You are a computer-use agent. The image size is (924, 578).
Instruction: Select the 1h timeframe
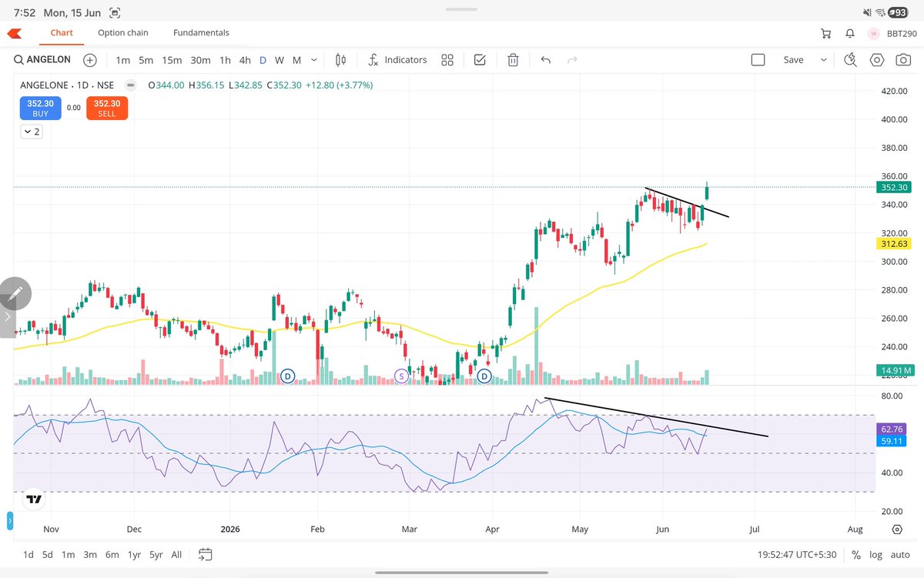225,60
